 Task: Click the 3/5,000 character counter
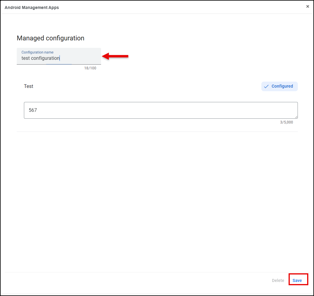coord(286,122)
